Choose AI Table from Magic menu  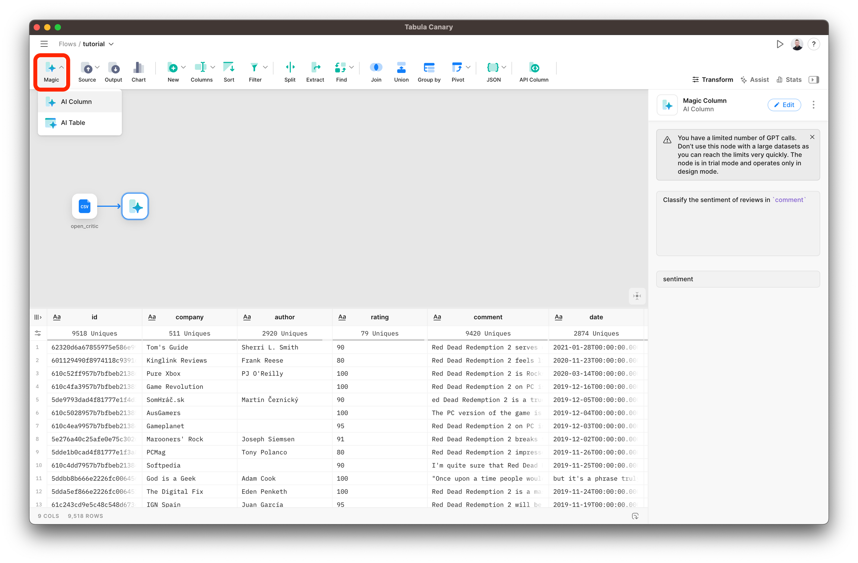[73, 122]
